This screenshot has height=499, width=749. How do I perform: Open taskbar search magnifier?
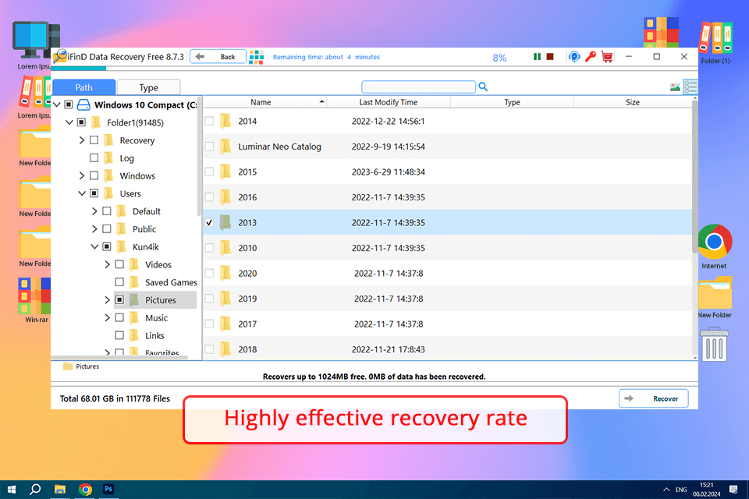coord(35,490)
